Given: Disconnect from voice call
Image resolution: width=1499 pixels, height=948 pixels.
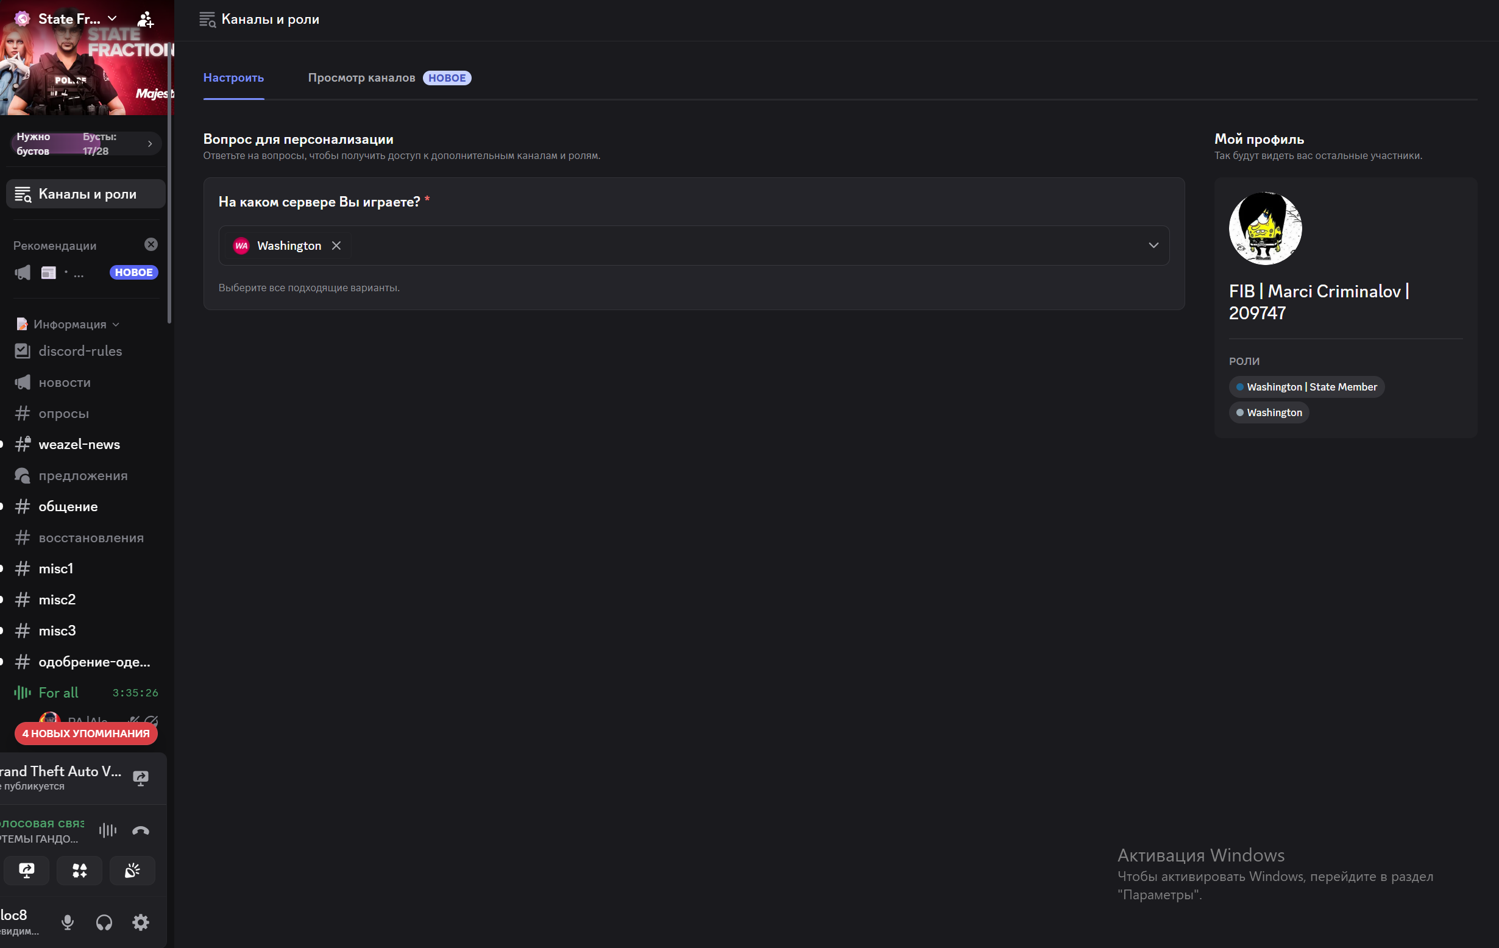Looking at the screenshot, I should 141,830.
